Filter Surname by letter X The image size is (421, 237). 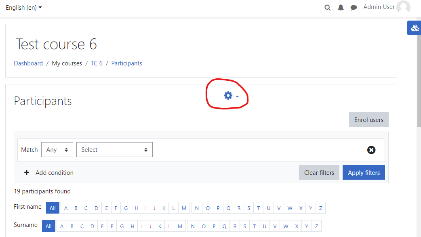297,226
